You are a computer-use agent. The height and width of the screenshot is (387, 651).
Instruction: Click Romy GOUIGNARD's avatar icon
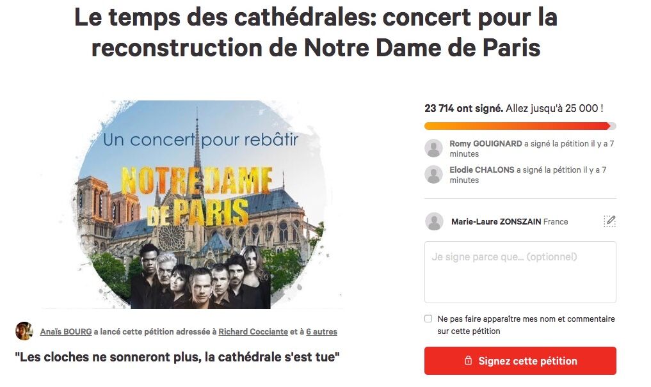pyautogui.click(x=433, y=148)
